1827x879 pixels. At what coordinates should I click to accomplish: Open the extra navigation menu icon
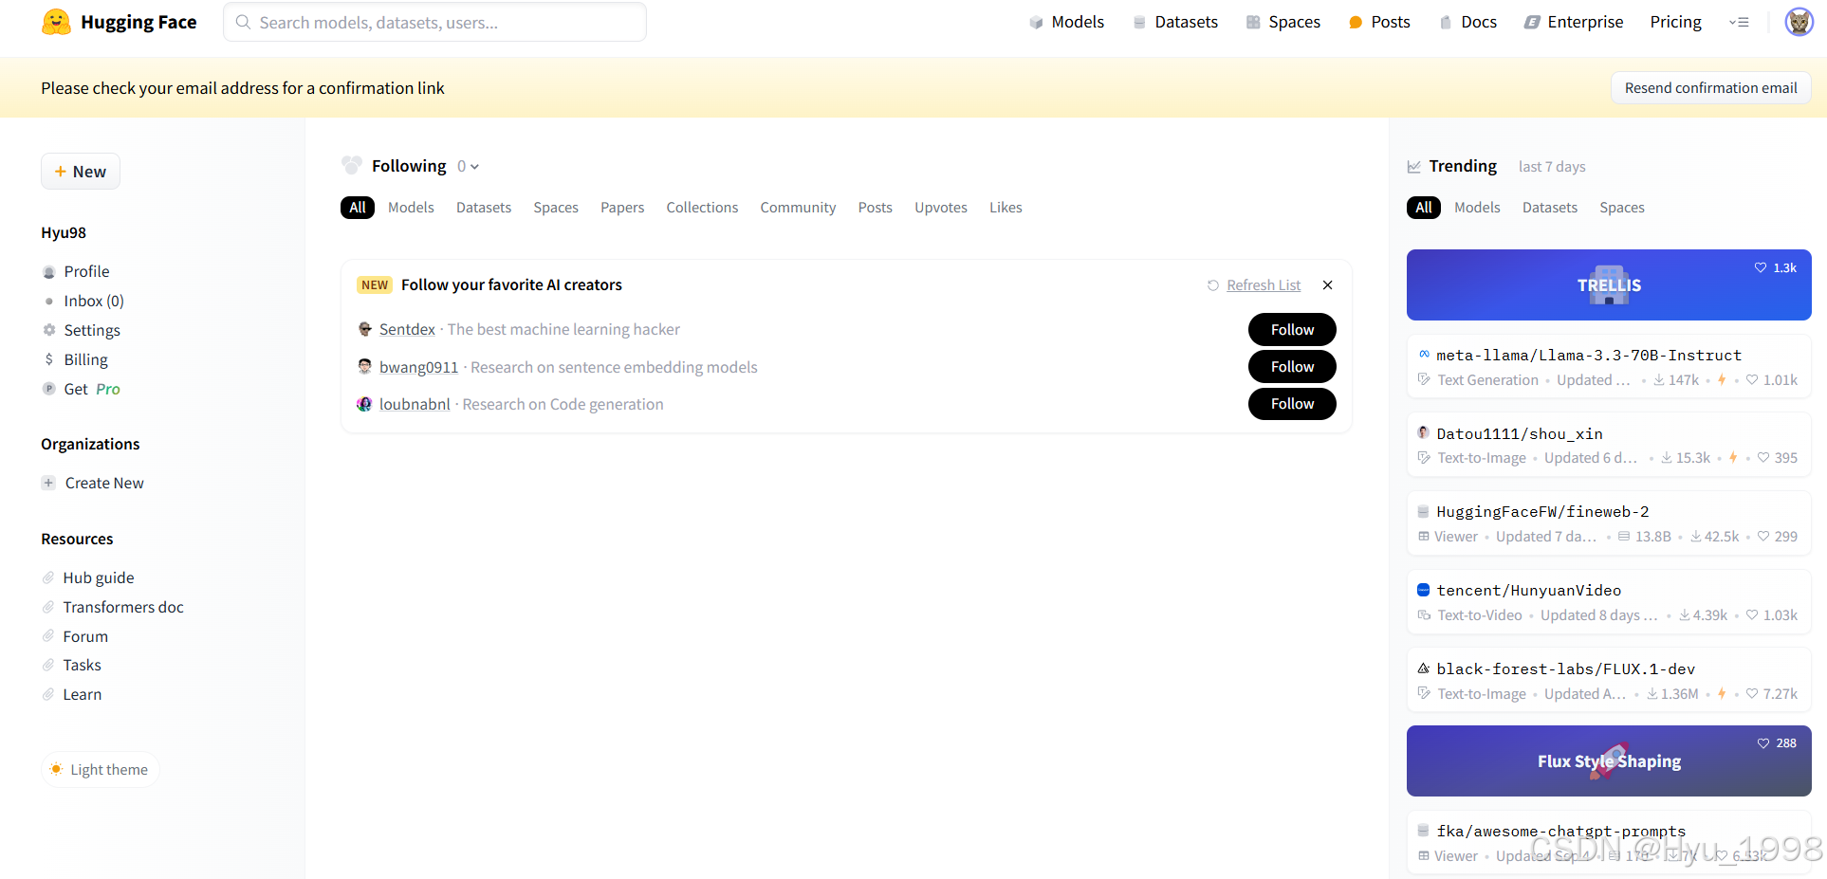click(1739, 22)
